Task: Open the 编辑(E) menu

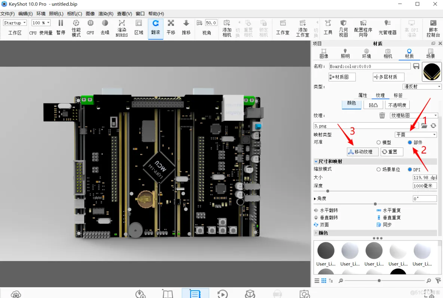Action: pyautogui.click(x=25, y=13)
